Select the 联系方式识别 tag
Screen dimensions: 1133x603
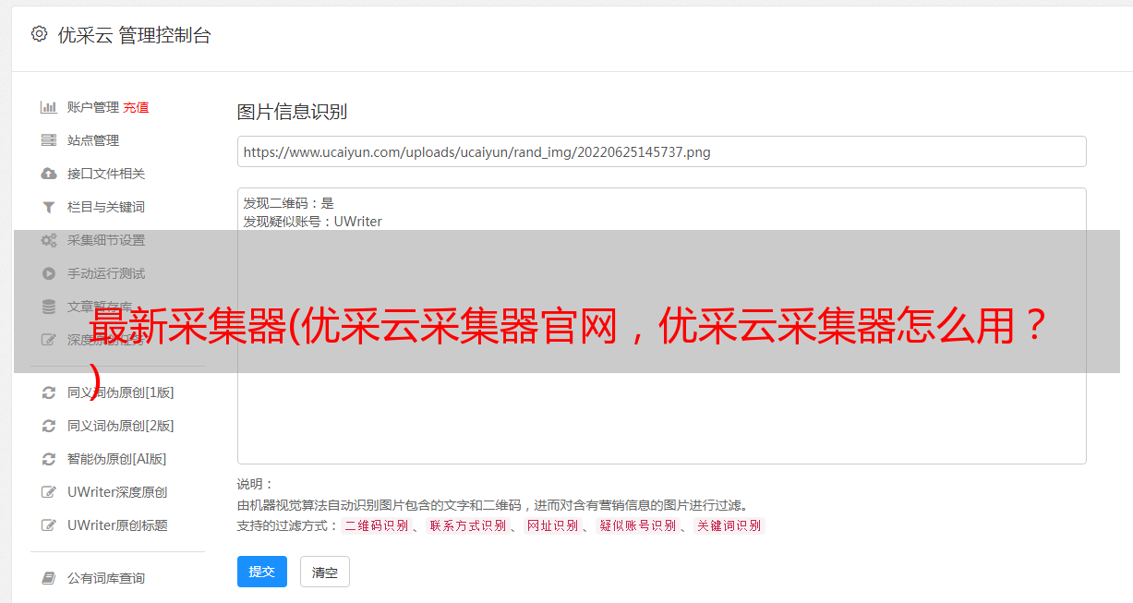(468, 525)
